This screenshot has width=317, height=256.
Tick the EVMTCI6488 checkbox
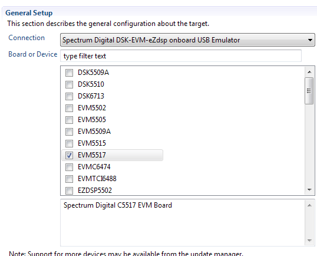click(x=69, y=179)
